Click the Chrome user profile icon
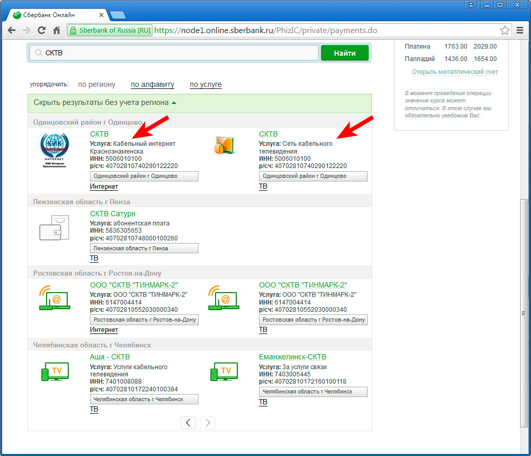 tap(471, 5)
